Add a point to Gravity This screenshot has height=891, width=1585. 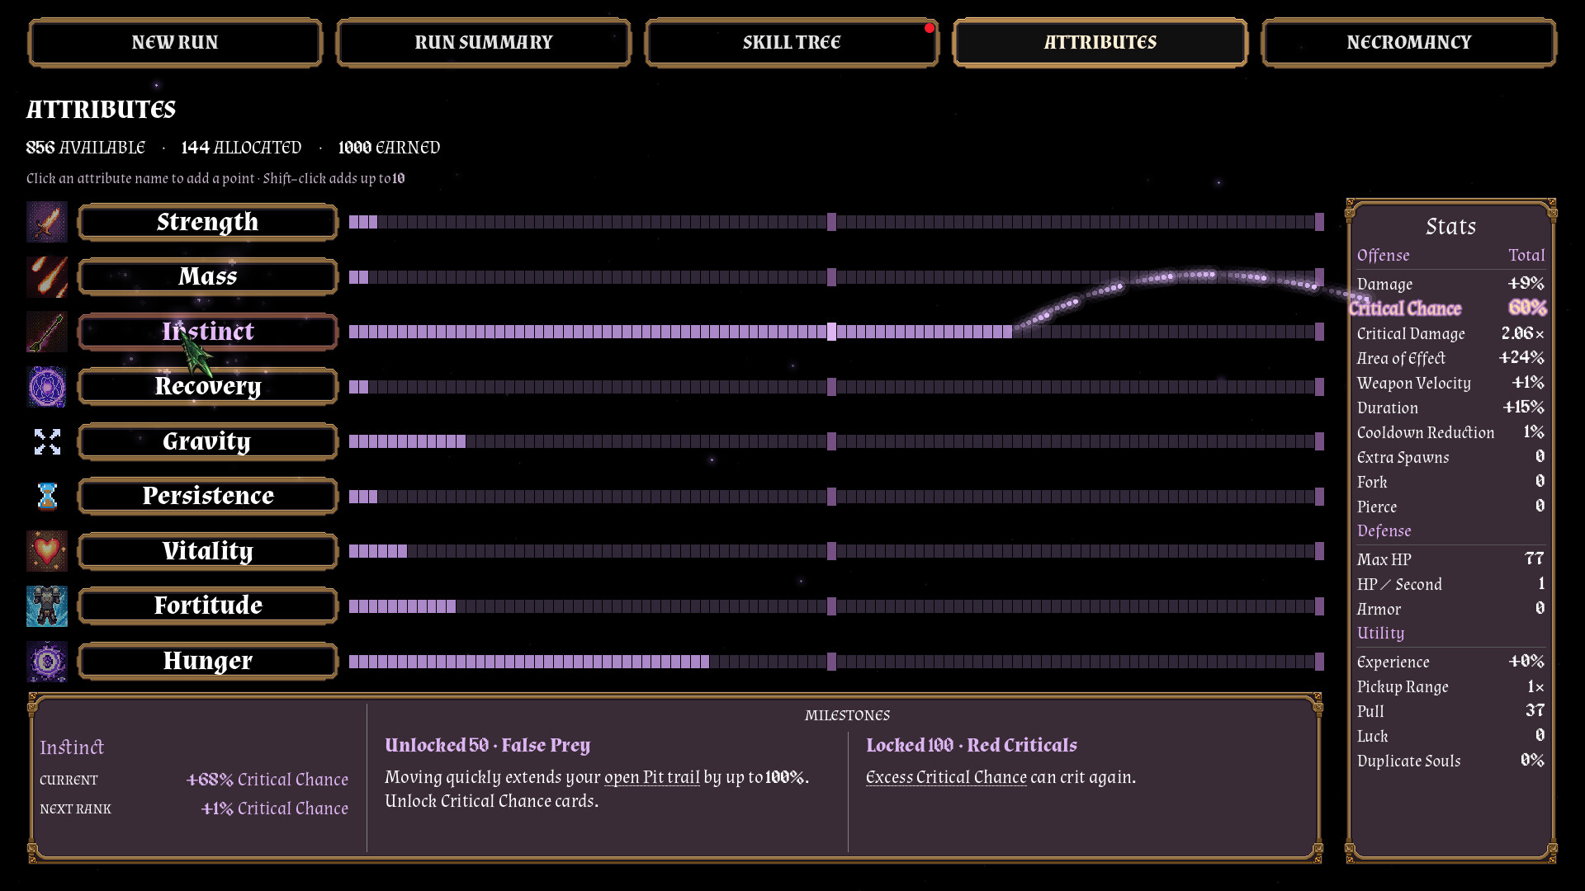pos(208,441)
